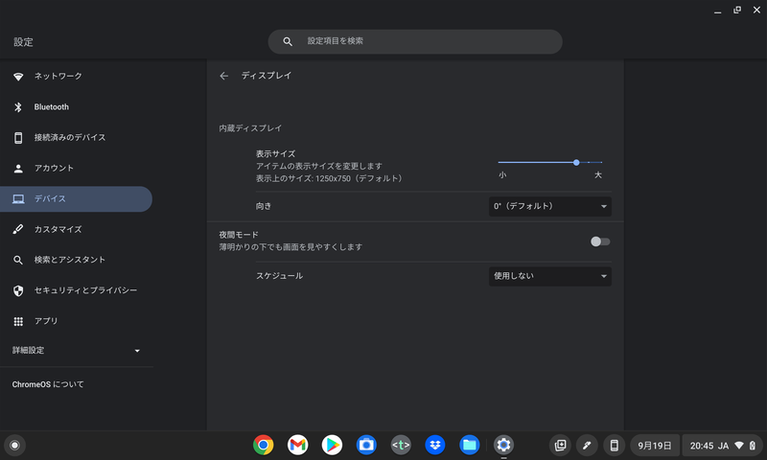Open the status tray showing 20:45
Screen dimensions: 767x460
[x=723, y=446]
